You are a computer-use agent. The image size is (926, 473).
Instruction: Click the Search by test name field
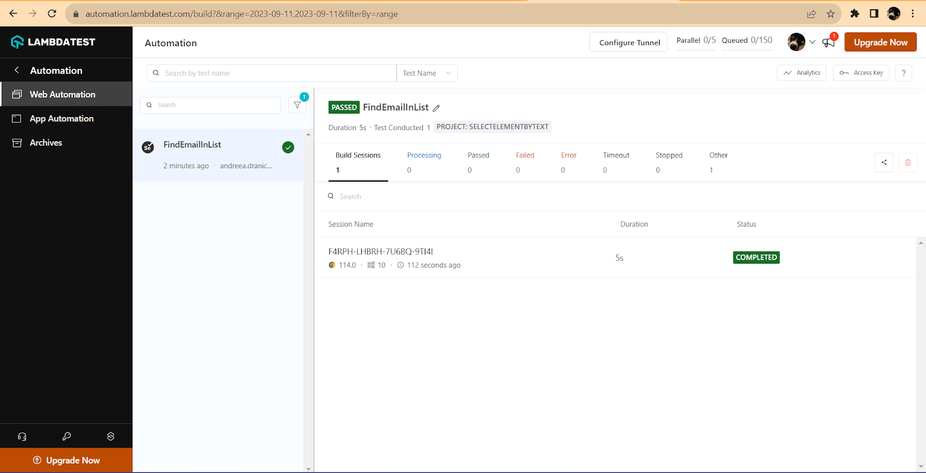(x=271, y=73)
